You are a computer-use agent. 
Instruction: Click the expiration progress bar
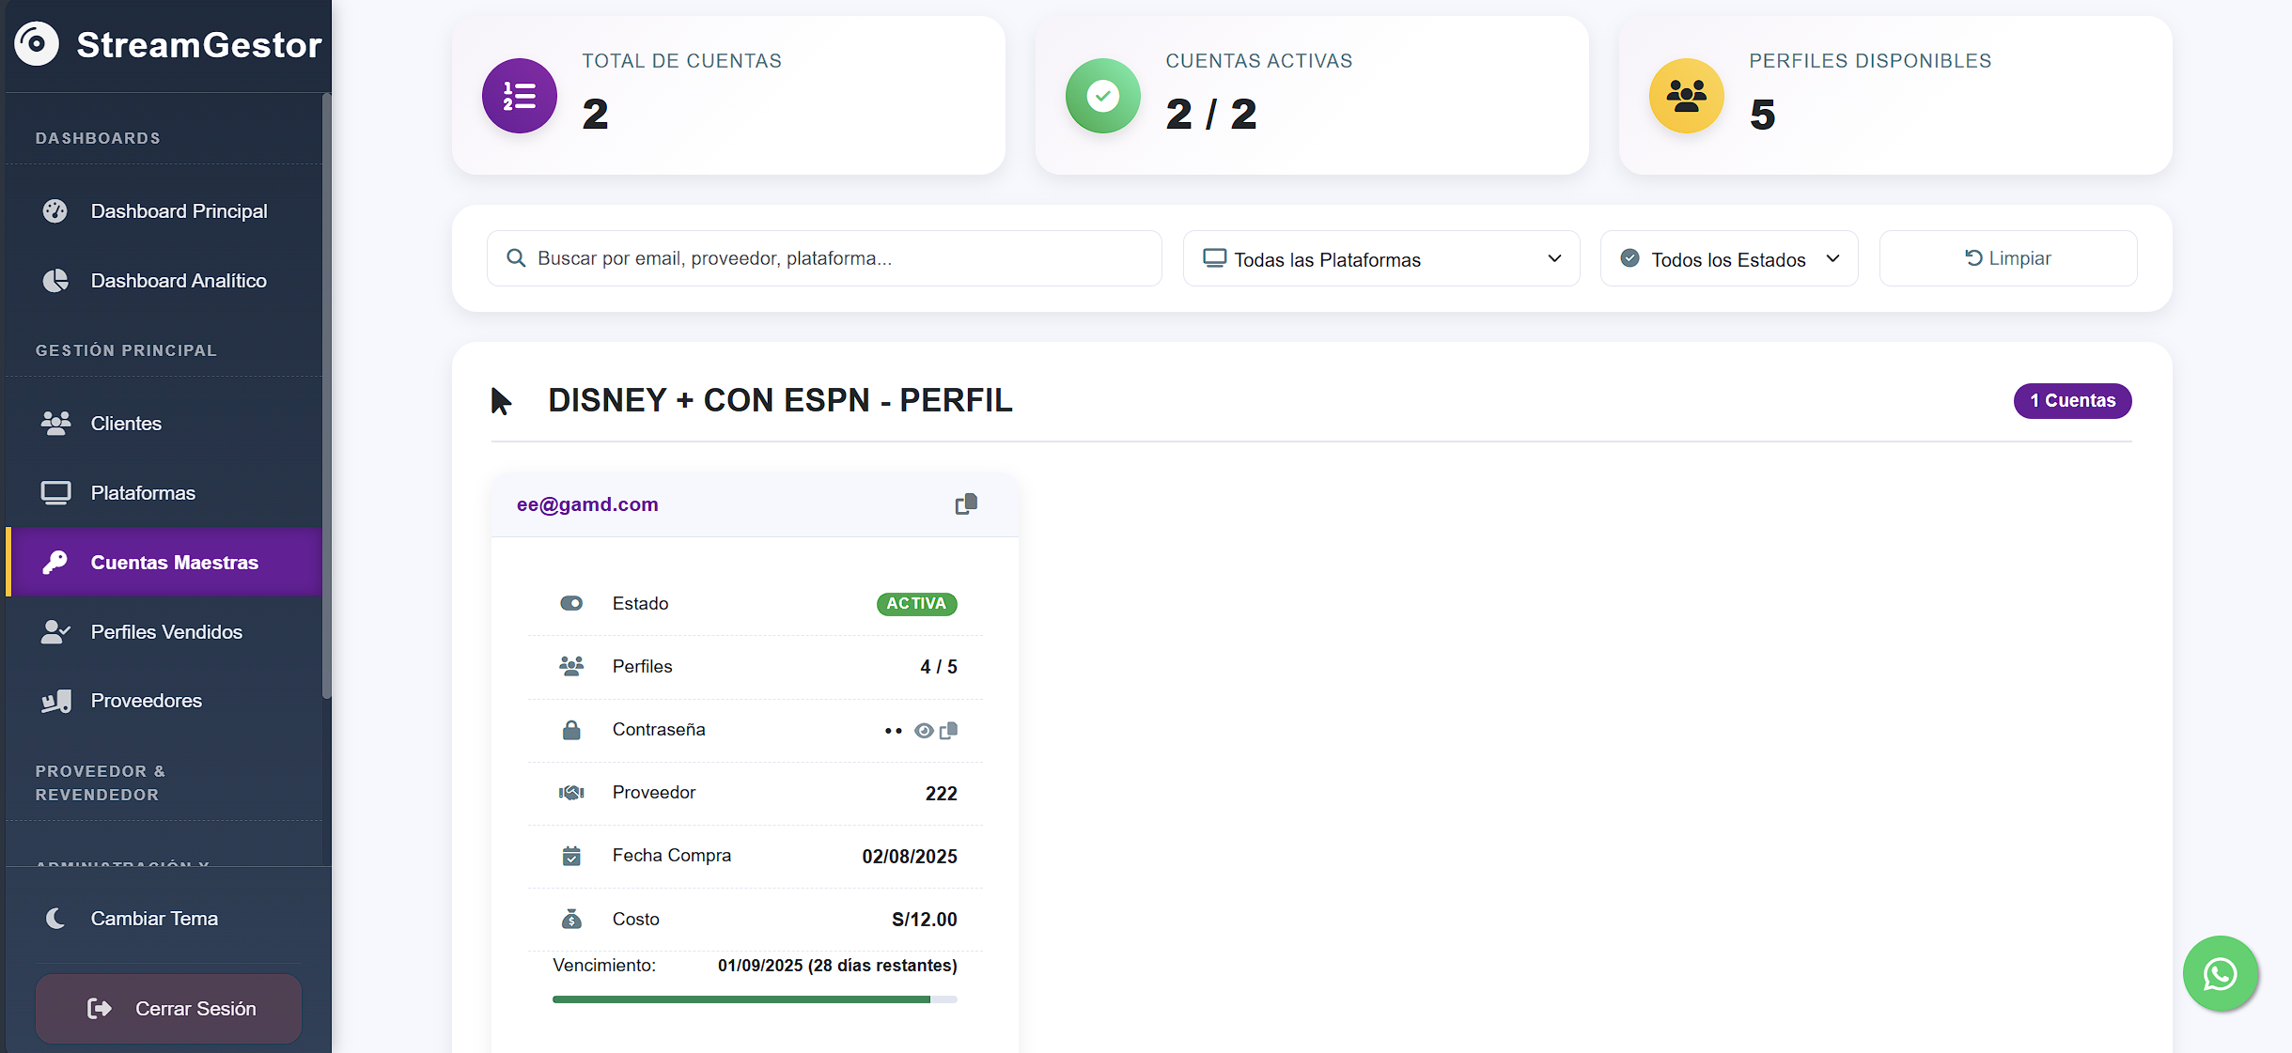755,999
